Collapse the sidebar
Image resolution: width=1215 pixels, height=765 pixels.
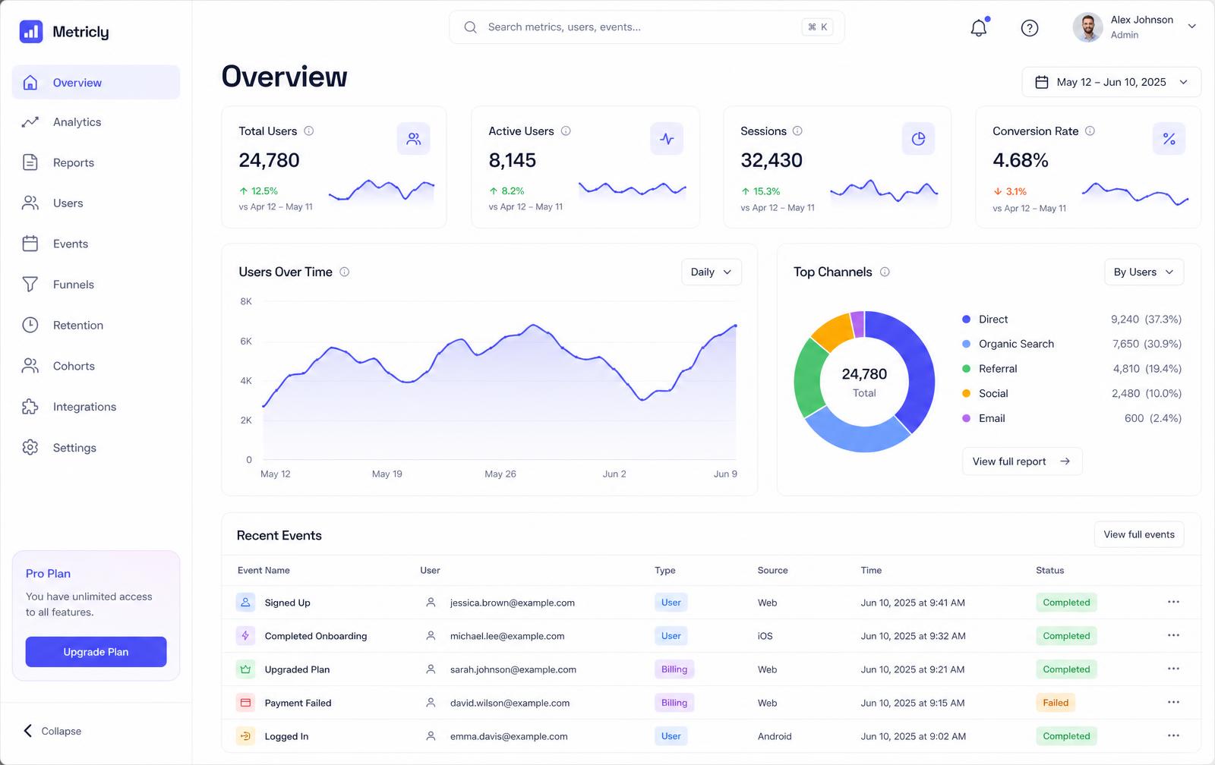pyautogui.click(x=52, y=731)
